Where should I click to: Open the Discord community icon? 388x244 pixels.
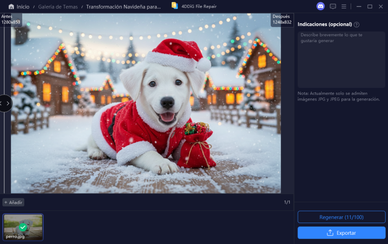click(321, 6)
